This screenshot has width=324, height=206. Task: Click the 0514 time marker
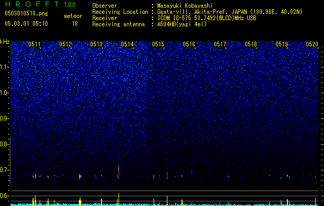(x=127, y=44)
